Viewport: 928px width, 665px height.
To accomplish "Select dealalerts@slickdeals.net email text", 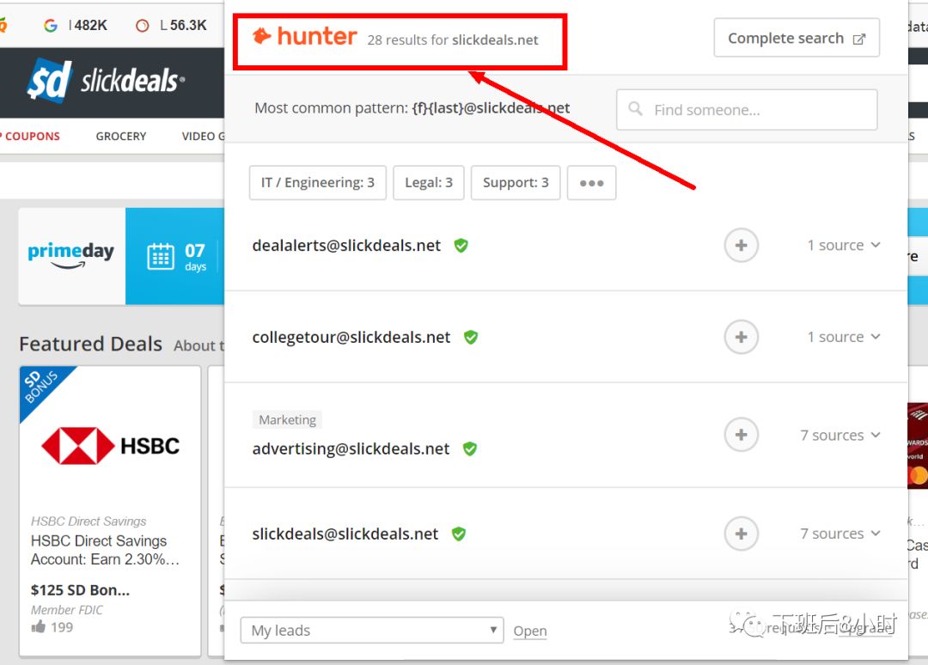I will click(346, 246).
